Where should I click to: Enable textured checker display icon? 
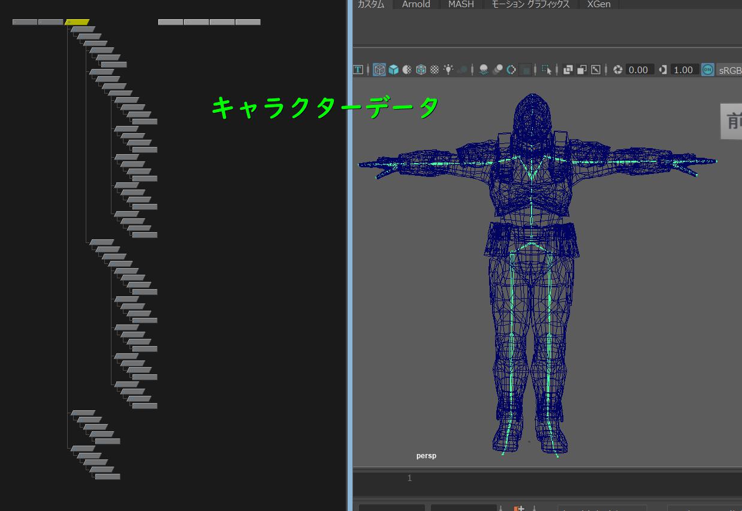[435, 70]
